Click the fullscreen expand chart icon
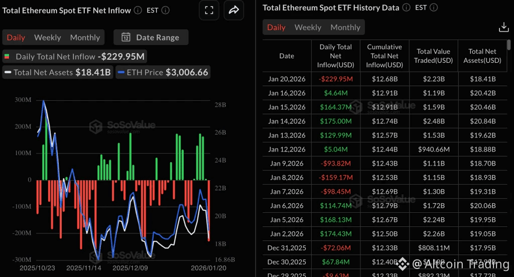The image size is (514, 277). click(209, 10)
